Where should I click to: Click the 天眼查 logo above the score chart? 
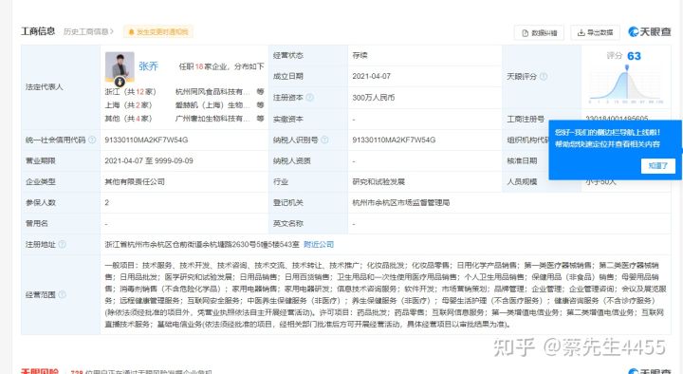click(650, 32)
